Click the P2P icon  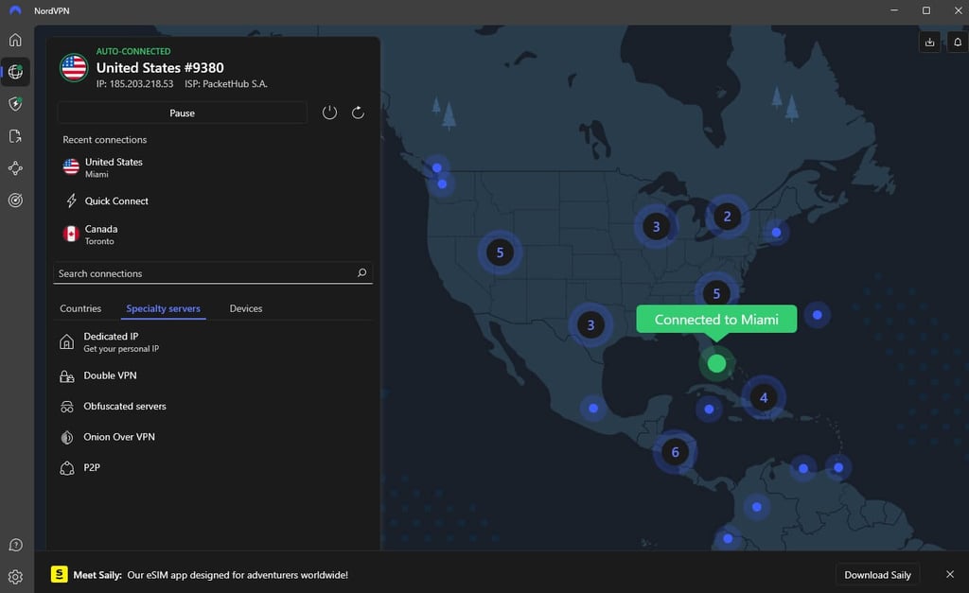pos(67,468)
